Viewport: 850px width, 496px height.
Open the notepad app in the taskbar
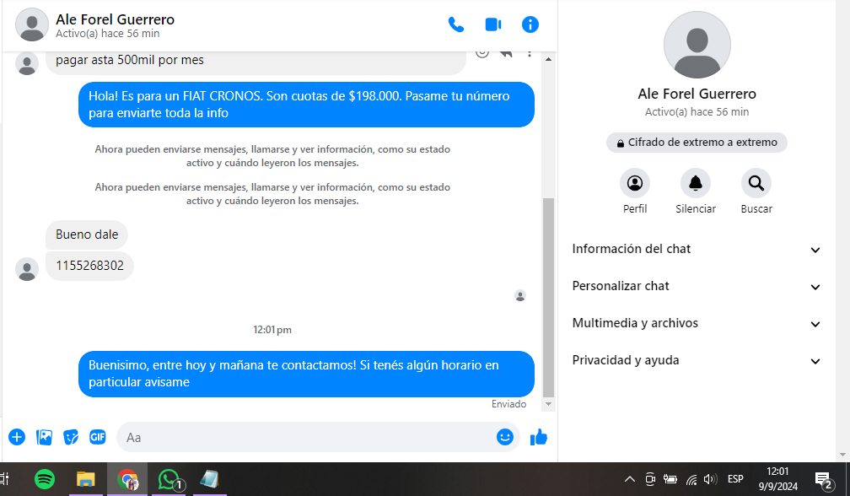click(209, 479)
